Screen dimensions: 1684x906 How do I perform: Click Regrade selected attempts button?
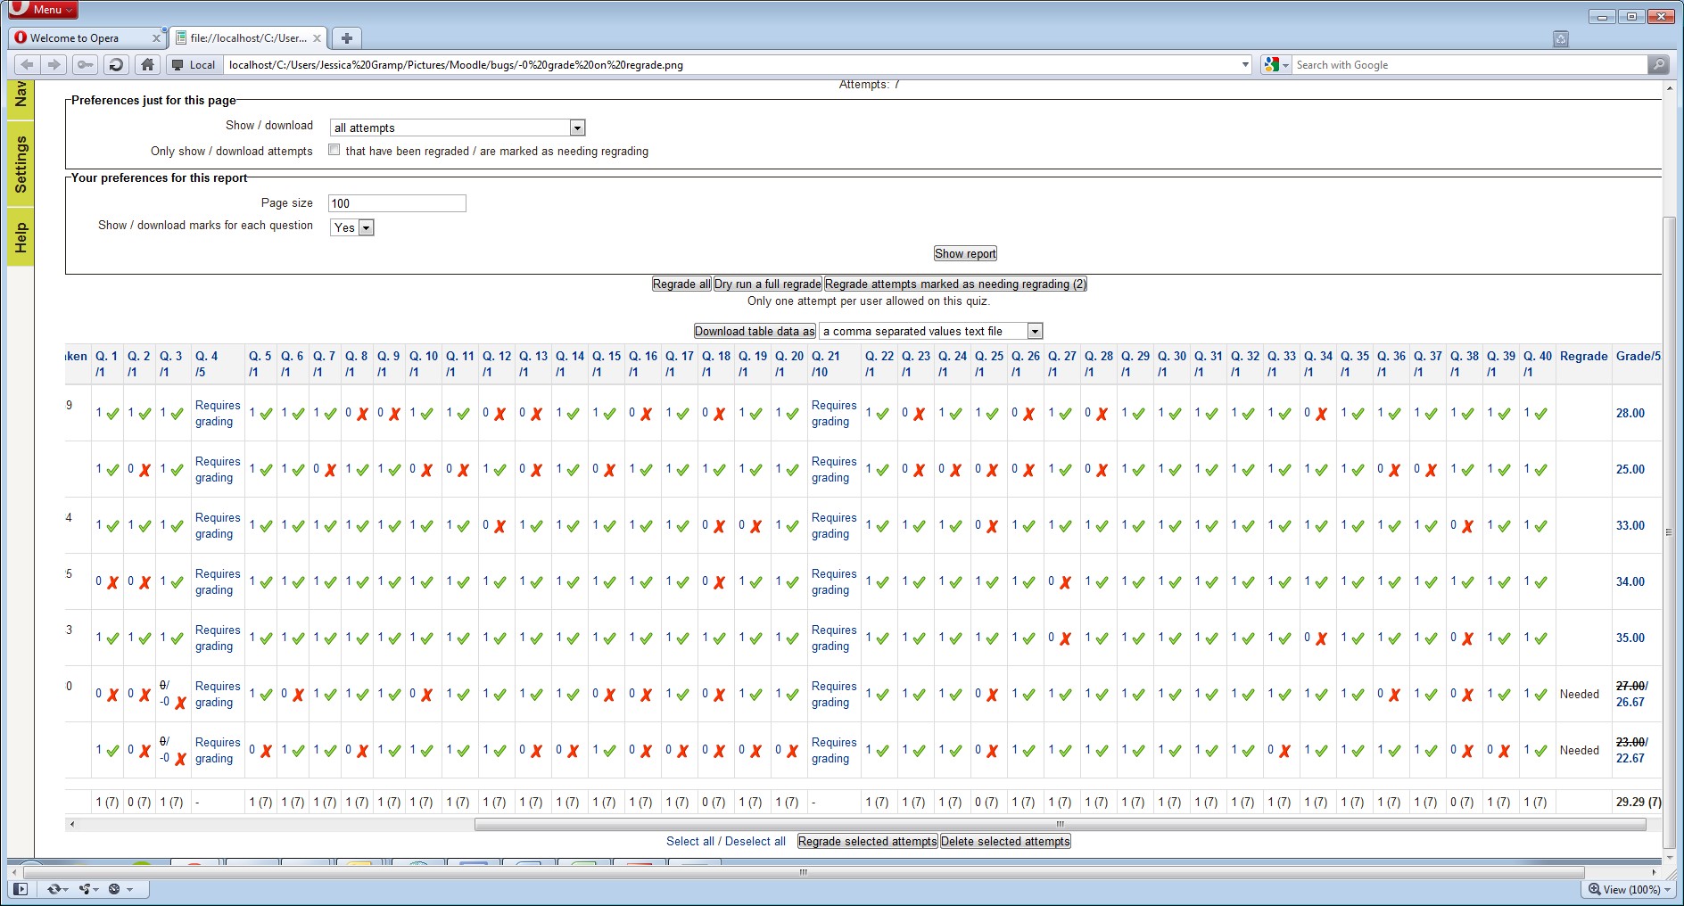867,841
